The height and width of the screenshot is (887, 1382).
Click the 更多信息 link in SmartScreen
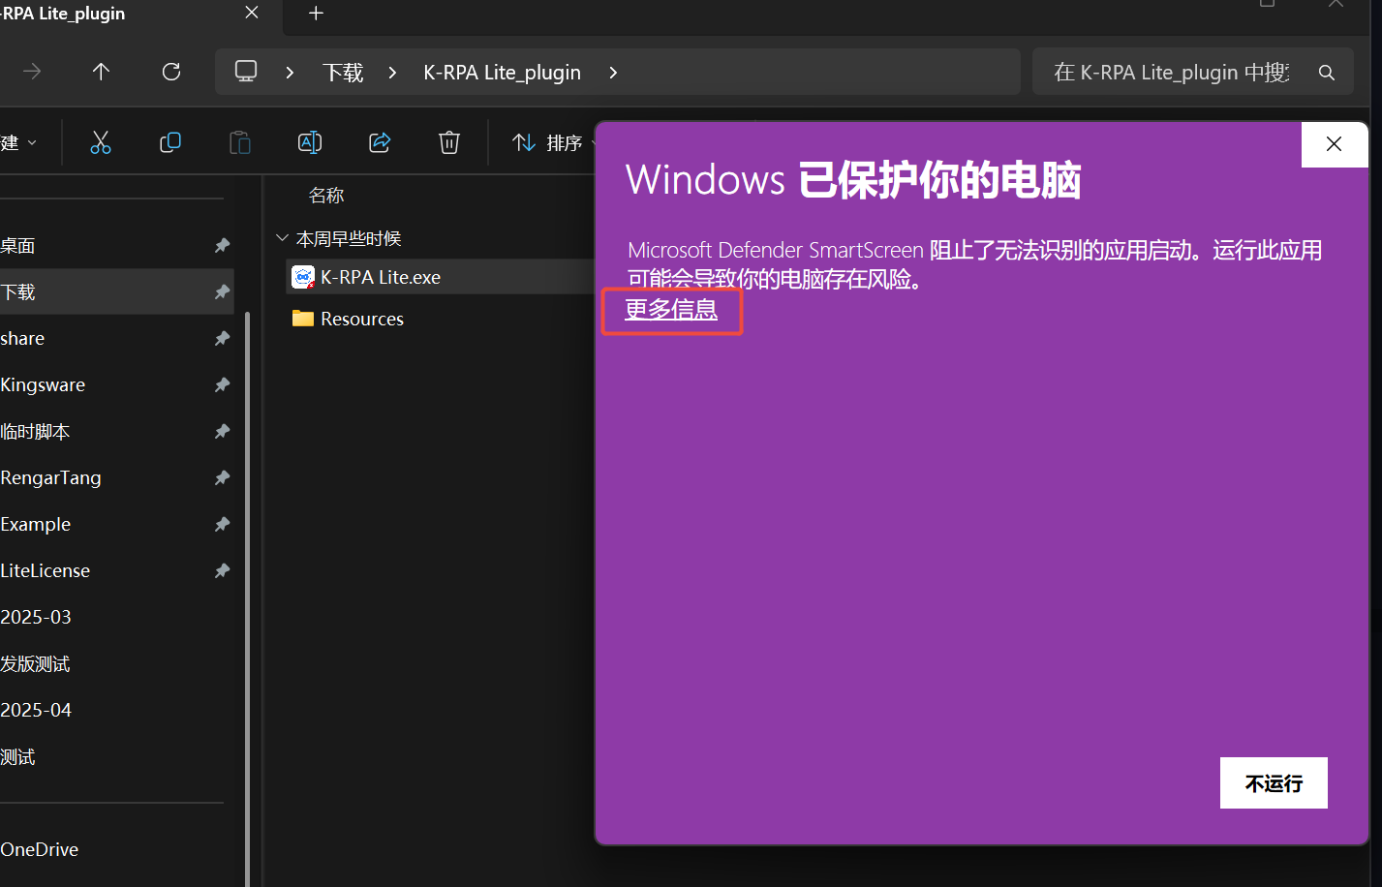671,310
